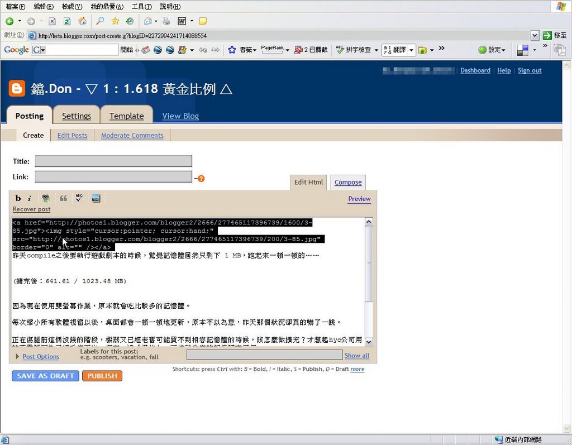Click into the Title input field
The image size is (572, 445).
(x=113, y=161)
